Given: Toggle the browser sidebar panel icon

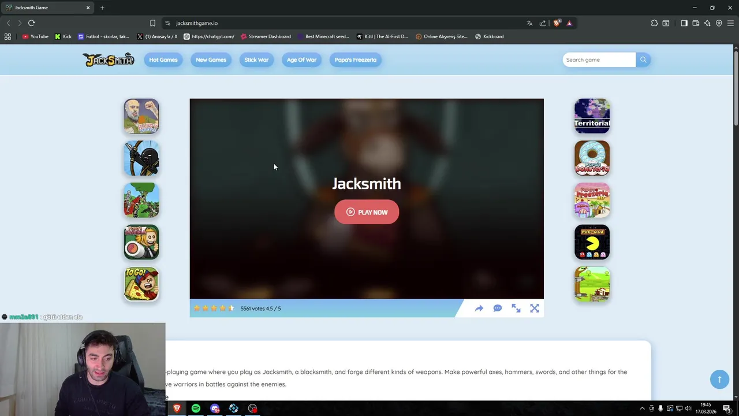Looking at the screenshot, I should click(x=684, y=23).
